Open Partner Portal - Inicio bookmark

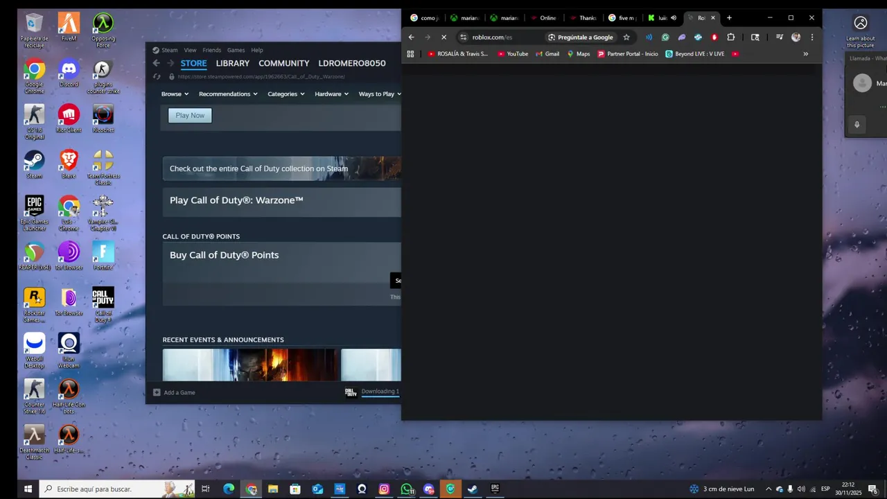(628, 54)
